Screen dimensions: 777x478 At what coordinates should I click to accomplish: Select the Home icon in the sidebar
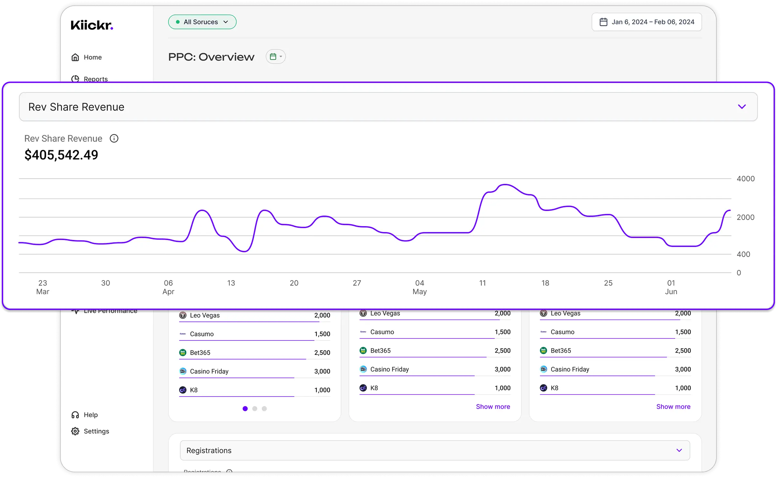tap(75, 57)
